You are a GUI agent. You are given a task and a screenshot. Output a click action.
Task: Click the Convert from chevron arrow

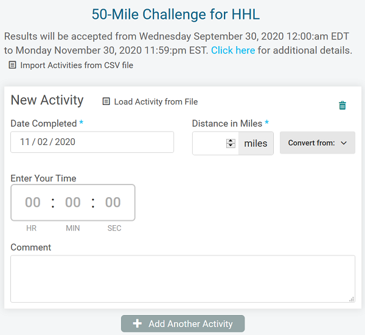tap(344, 143)
